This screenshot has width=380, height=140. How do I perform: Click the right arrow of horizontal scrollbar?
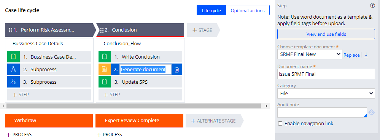(266, 106)
